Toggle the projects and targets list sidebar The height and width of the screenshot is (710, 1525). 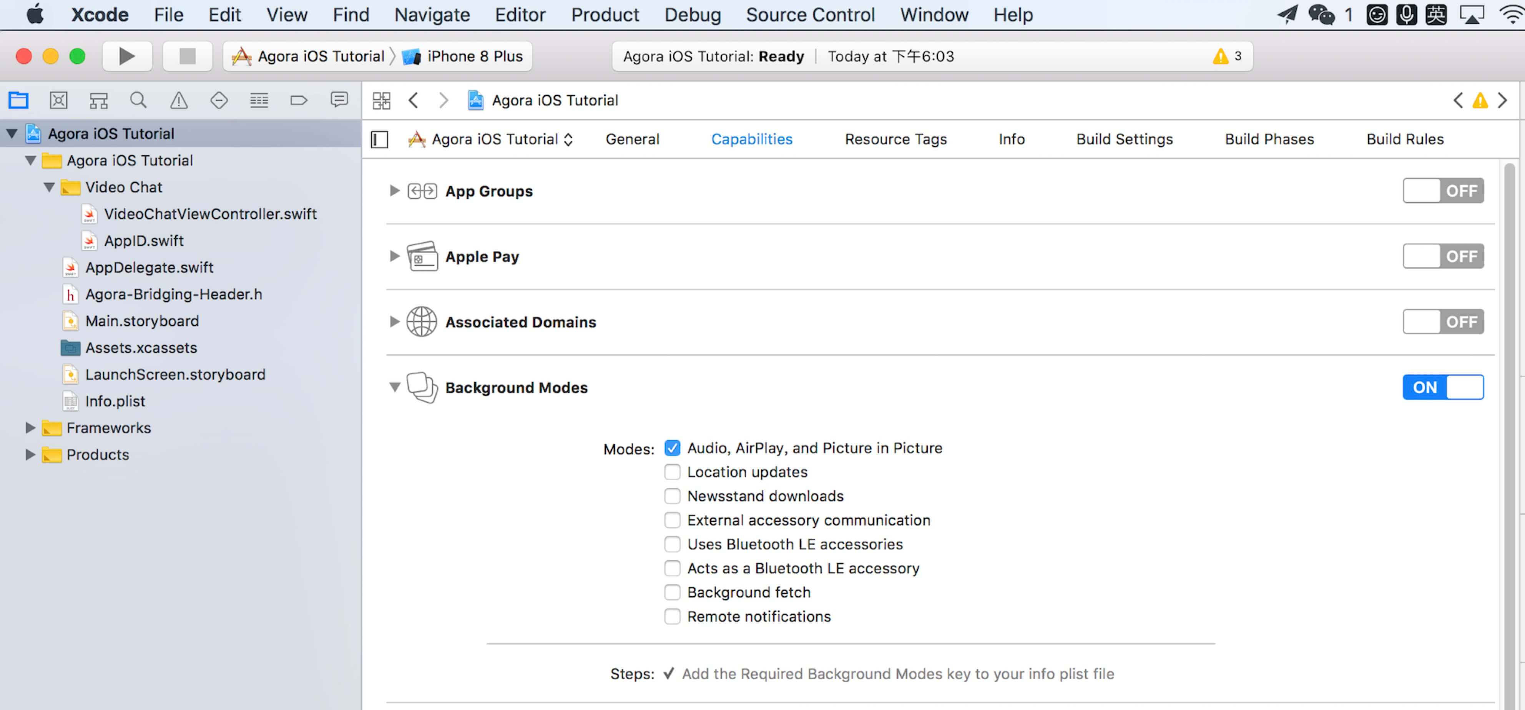click(379, 139)
